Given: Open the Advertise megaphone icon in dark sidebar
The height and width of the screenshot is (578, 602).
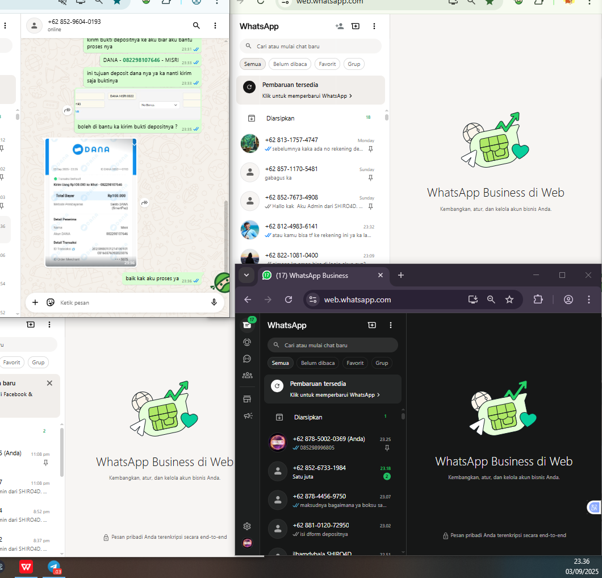Looking at the screenshot, I should point(248,416).
